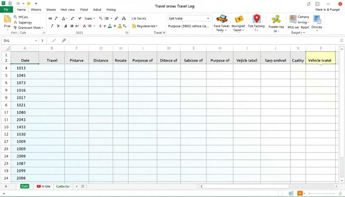Click the yellow Numgref ticket icon
The width and height of the screenshot is (345, 197).
click(239, 19)
